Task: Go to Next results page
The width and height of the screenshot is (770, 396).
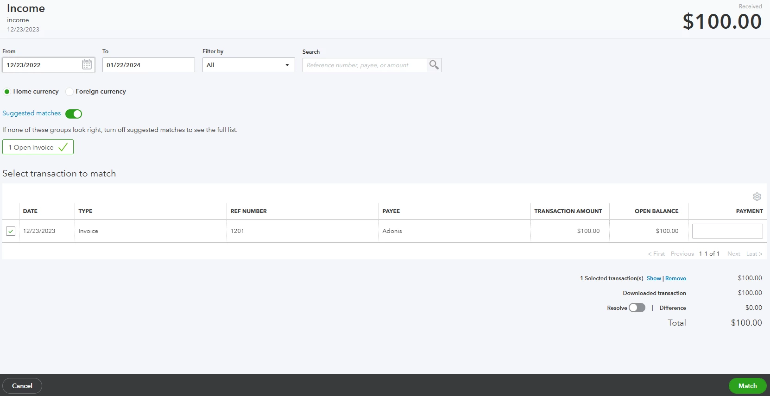Action: tap(733, 254)
